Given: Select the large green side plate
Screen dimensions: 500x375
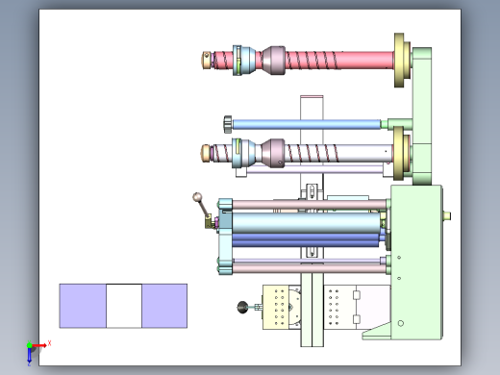Looking at the screenshot, I should [x=416, y=262].
